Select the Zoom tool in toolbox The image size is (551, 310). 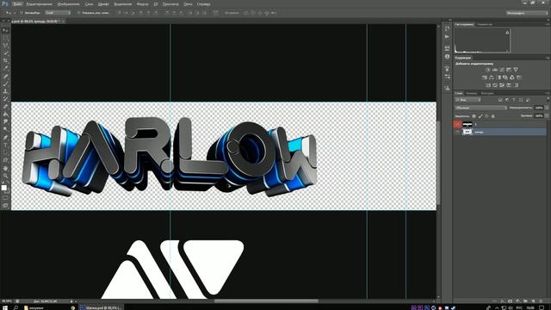pyautogui.click(x=5, y=176)
